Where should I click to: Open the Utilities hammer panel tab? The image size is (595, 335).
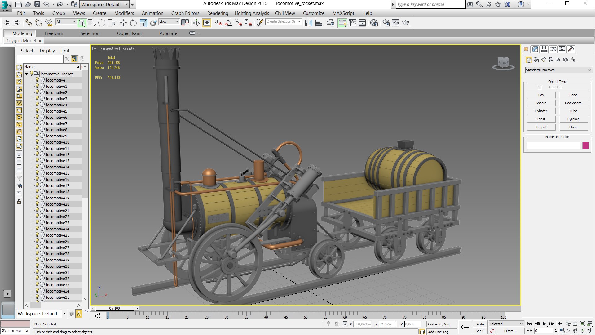pos(571,49)
